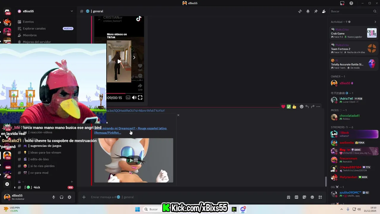380x214 pixels.
Task: Select the server icon with 560 badge
Action: tap(7, 165)
